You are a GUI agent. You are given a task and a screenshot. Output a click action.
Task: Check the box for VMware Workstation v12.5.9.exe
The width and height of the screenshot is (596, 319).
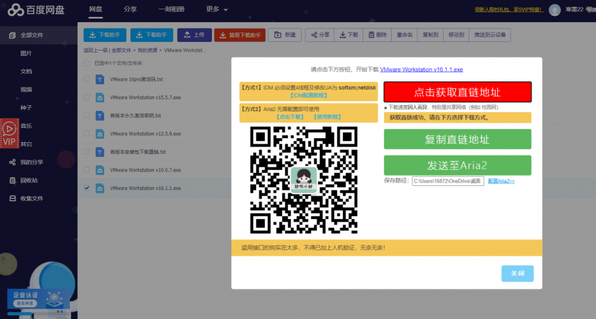click(87, 134)
